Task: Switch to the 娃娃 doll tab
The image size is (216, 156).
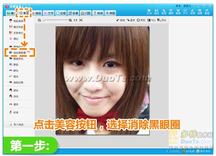Action: click(98, 13)
